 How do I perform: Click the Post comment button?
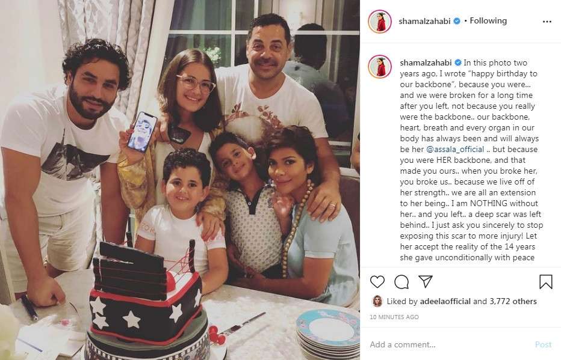click(543, 344)
